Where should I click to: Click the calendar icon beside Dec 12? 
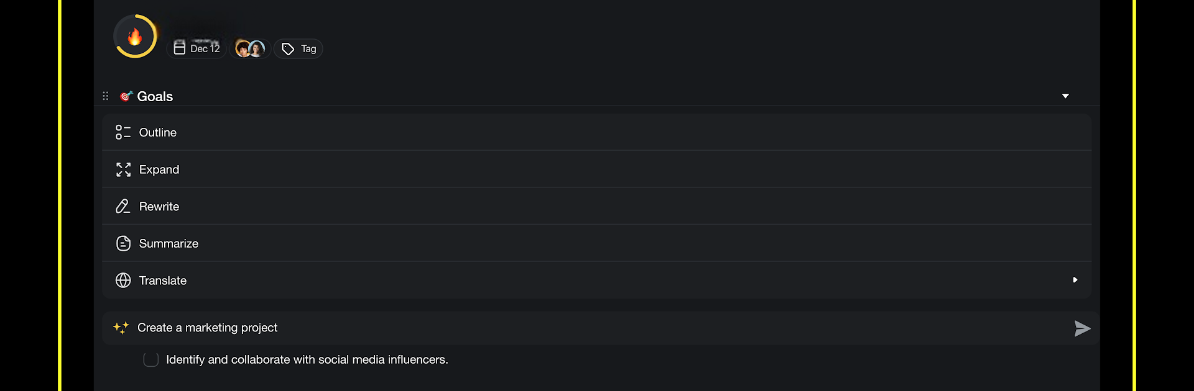coord(179,48)
